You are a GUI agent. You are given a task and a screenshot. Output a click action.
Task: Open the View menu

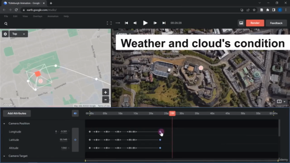click(25, 16)
